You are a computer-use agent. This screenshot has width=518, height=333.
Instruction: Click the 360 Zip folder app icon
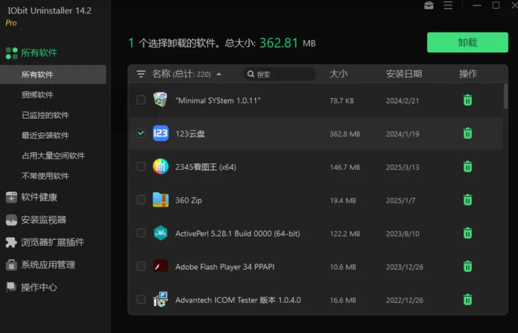pyautogui.click(x=161, y=200)
